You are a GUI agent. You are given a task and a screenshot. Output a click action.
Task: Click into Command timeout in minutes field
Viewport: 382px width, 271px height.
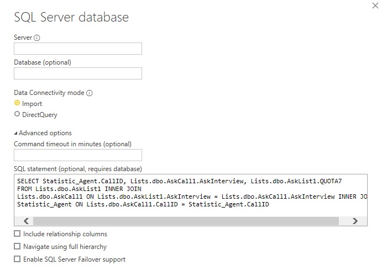pyautogui.click(x=78, y=155)
